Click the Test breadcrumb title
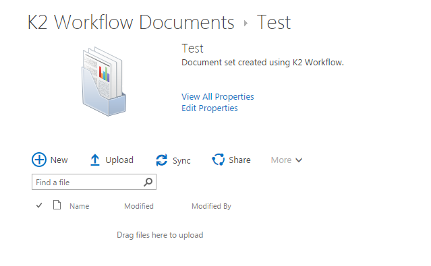Image resolution: width=431 pixels, height=266 pixels. [273, 22]
